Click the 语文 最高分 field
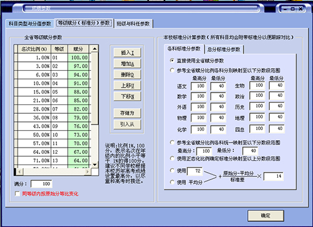The image size is (313, 227). 198,86
